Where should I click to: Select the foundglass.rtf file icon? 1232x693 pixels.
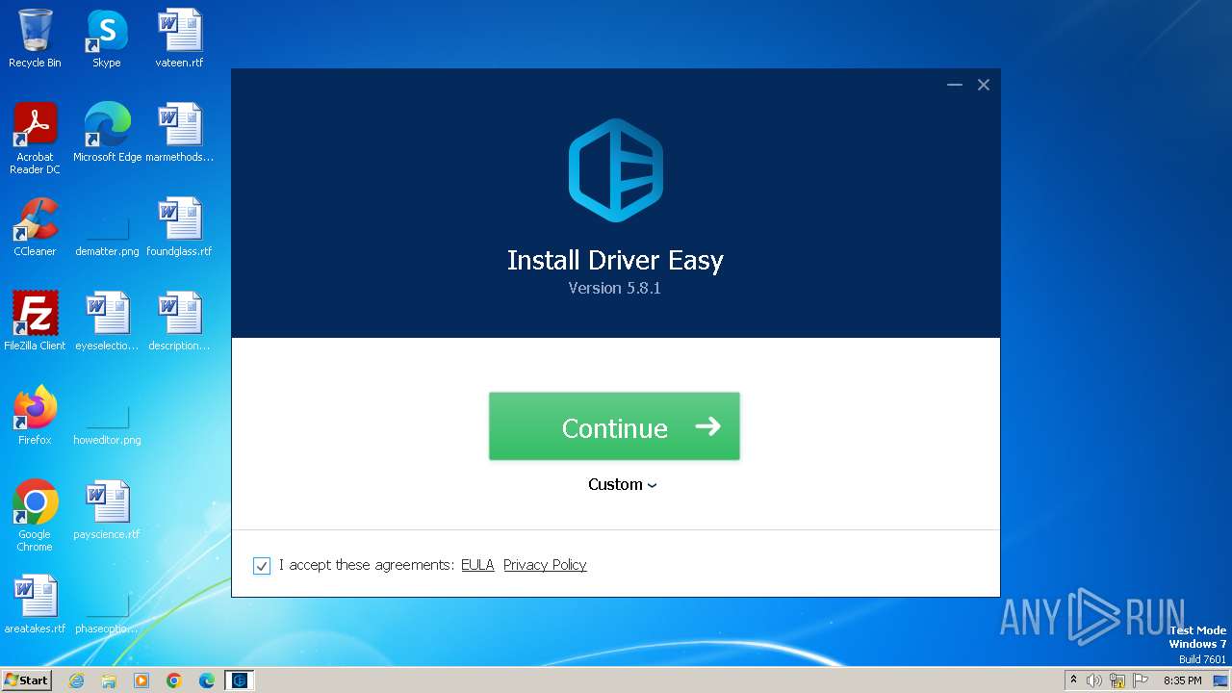click(179, 227)
